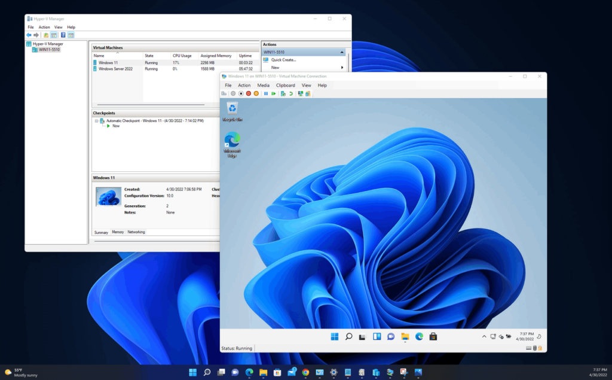Revert the virtual machine to its checkpoint
Image resolution: width=612 pixels, height=380 pixels.
pyautogui.click(x=291, y=93)
